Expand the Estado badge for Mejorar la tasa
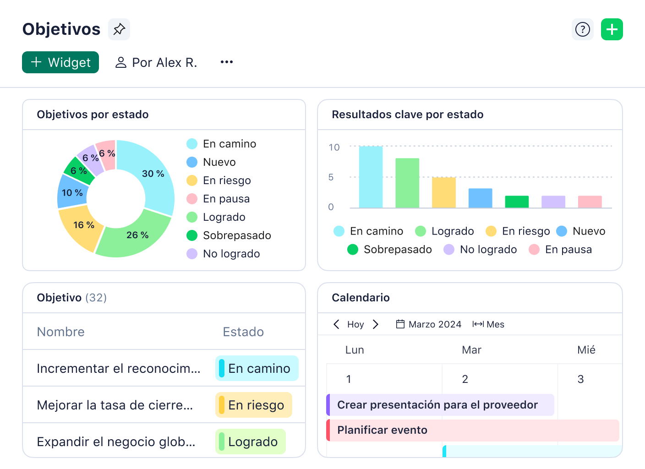Screen dimensions: 645x469 pyautogui.click(x=253, y=405)
